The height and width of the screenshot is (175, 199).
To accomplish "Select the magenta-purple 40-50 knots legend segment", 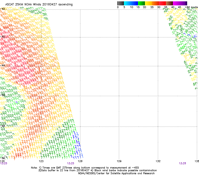I will point(180,3).
